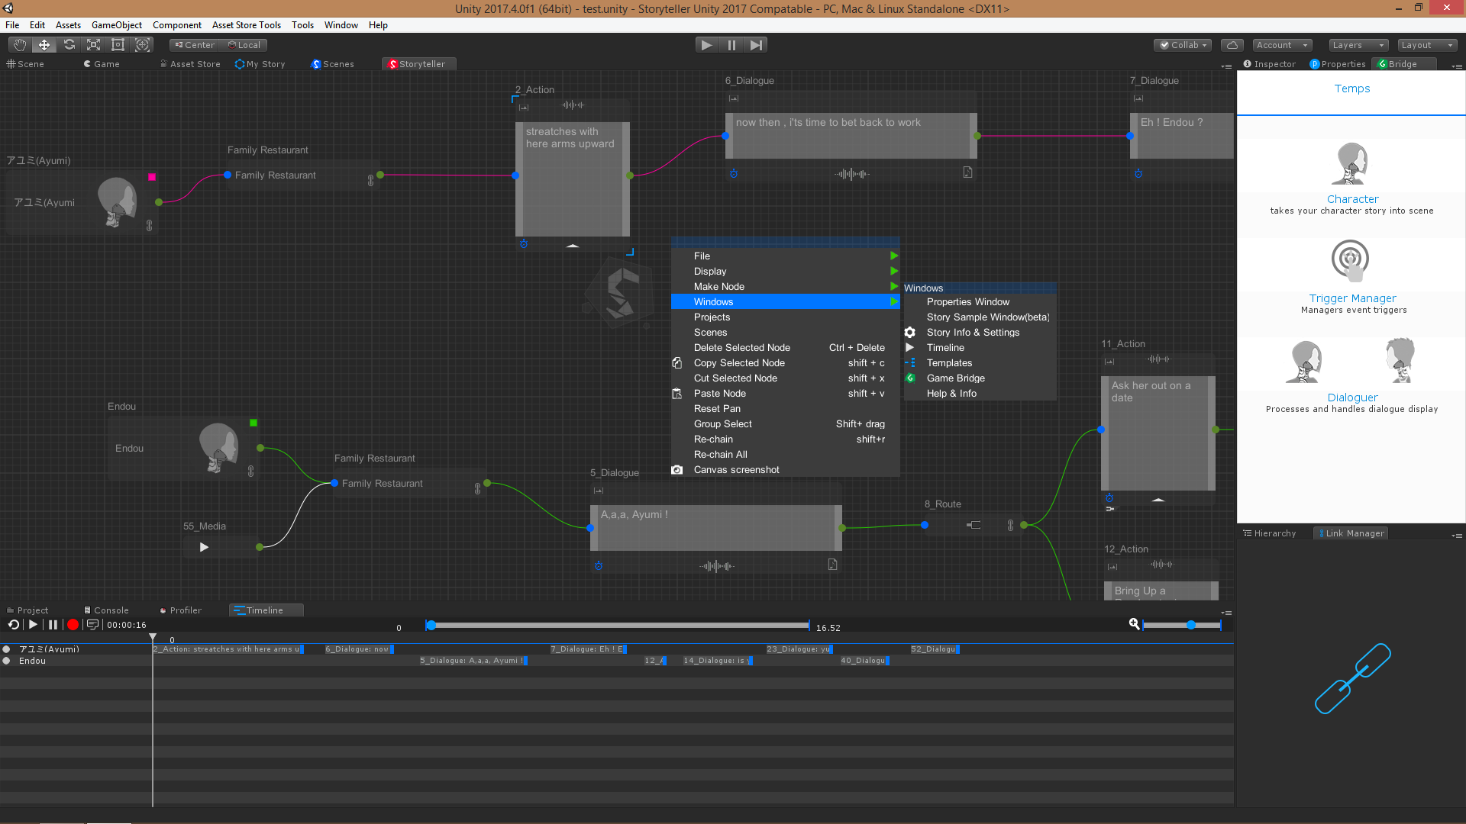Click the timeline display icon beside record

[92, 625]
